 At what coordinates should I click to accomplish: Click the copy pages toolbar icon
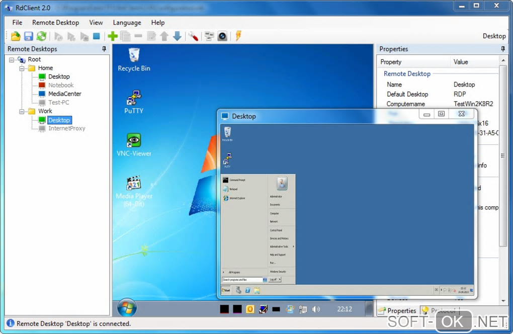pyautogui.click(x=125, y=36)
